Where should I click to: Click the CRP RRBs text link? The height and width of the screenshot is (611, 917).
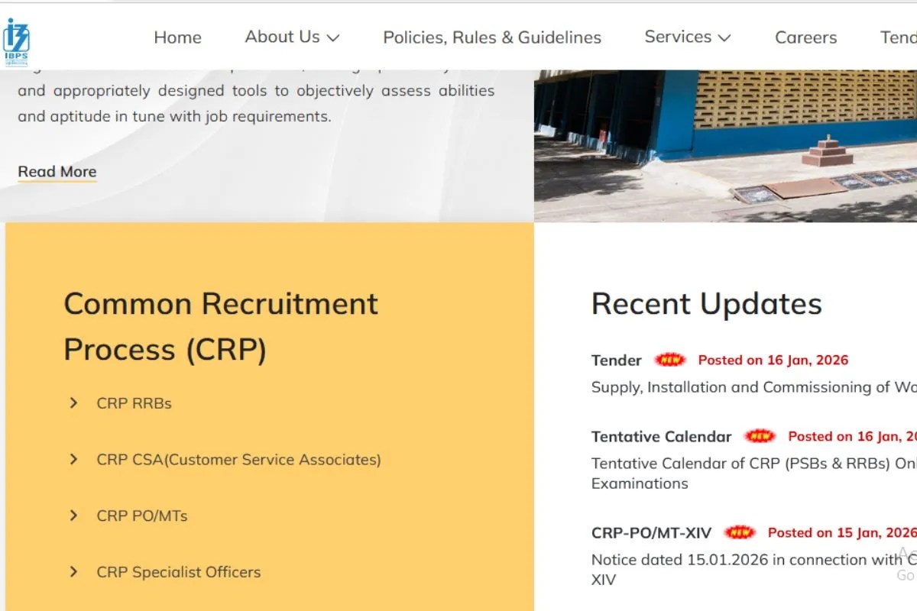pyautogui.click(x=134, y=402)
